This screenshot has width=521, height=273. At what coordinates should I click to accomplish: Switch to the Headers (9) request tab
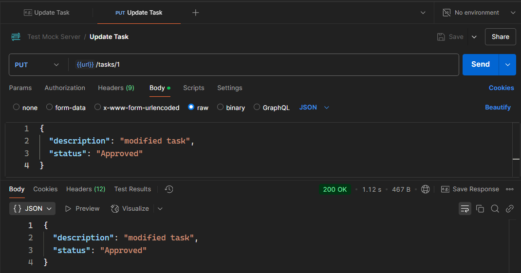[x=116, y=88]
